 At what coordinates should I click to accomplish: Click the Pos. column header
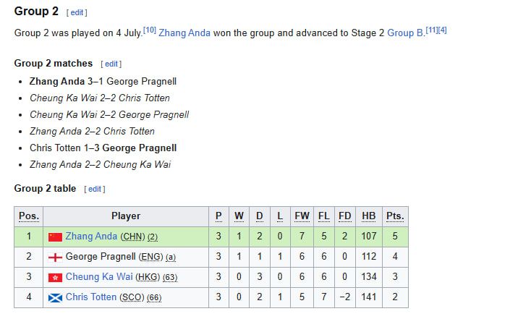(29, 216)
